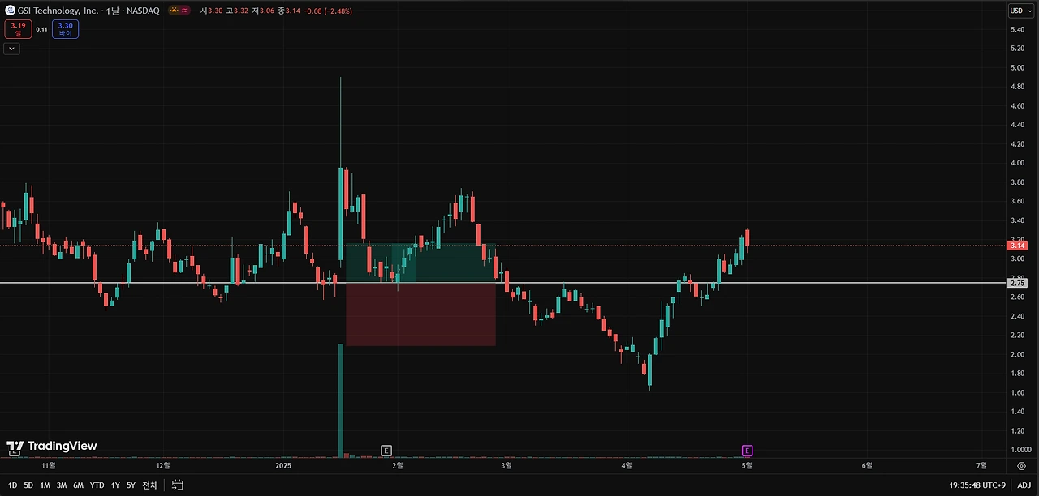This screenshot has height=496, width=1039.
Task: Open the GSI Technology, Inc. symbol title
Action: [58, 11]
